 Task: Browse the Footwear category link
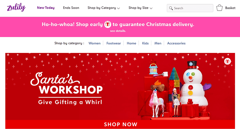tap(113, 43)
